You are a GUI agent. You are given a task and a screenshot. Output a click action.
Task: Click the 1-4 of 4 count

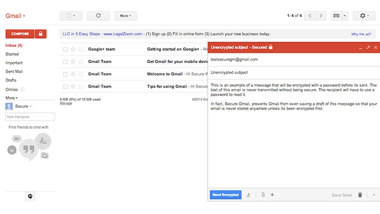pyautogui.click(x=294, y=16)
